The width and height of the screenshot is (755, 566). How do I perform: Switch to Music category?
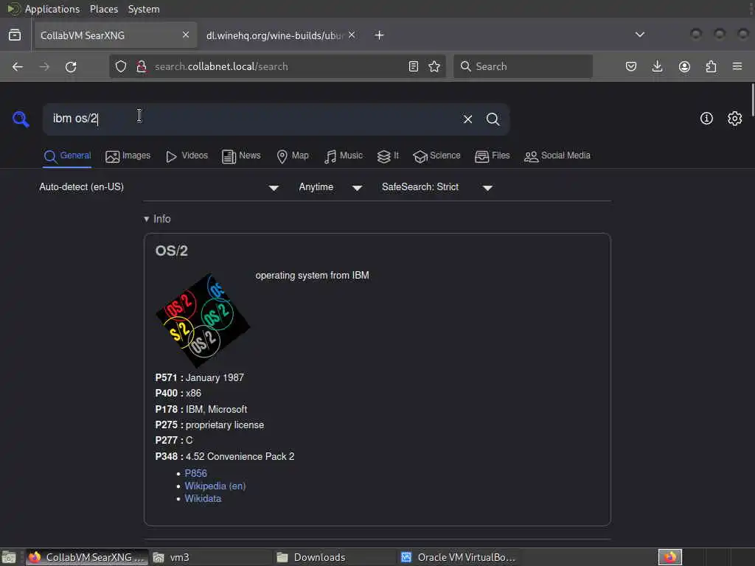[343, 156]
